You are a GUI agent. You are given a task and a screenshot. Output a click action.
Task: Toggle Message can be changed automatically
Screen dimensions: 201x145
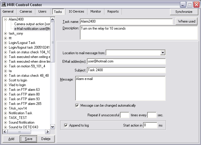tap(77, 106)
